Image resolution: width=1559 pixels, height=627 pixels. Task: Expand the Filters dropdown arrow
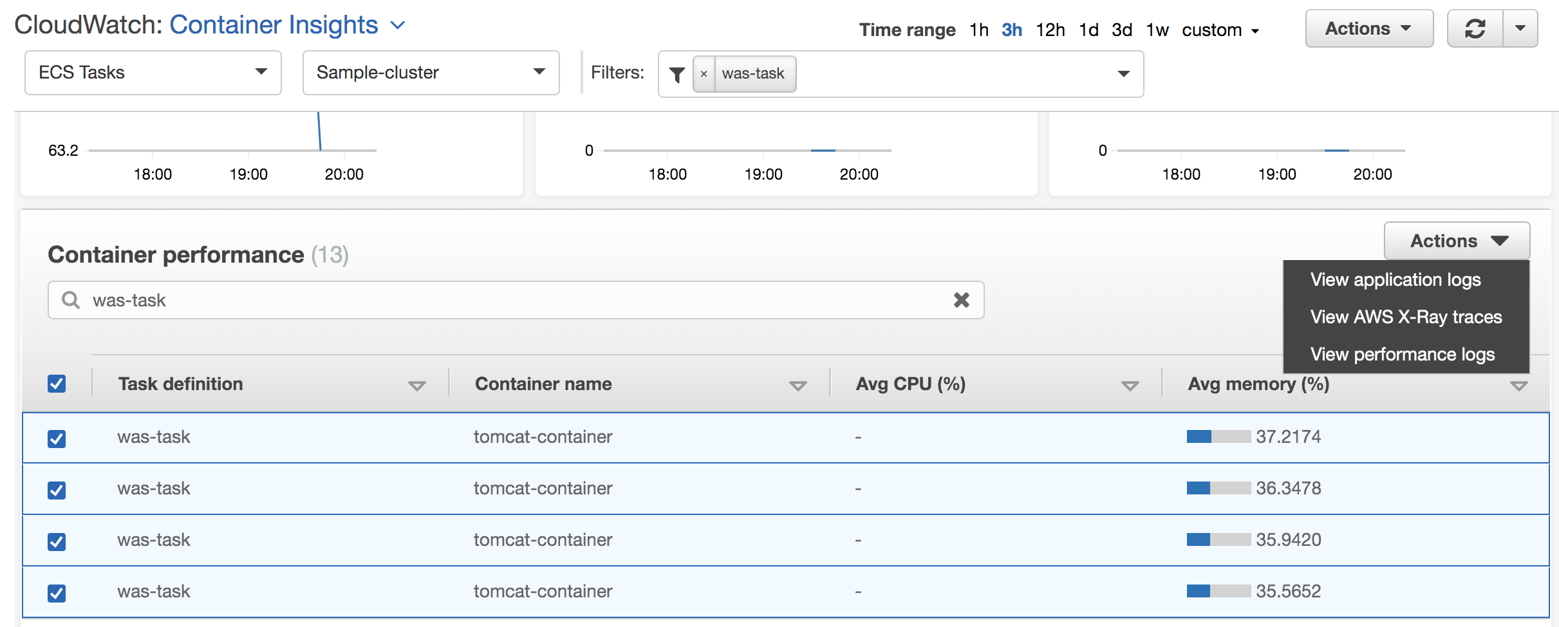pos(1123,74)
